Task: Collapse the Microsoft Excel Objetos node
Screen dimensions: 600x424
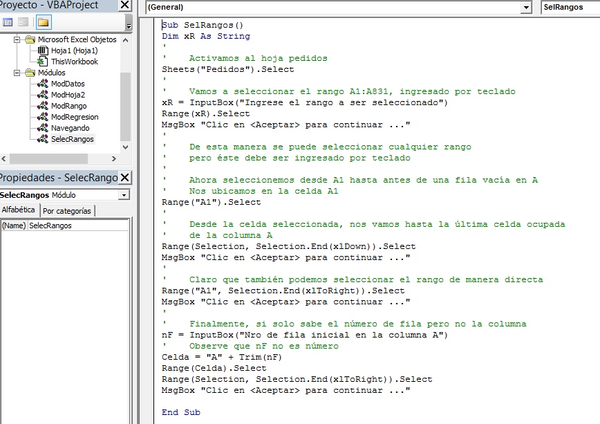Action: [x=17, y=39]
